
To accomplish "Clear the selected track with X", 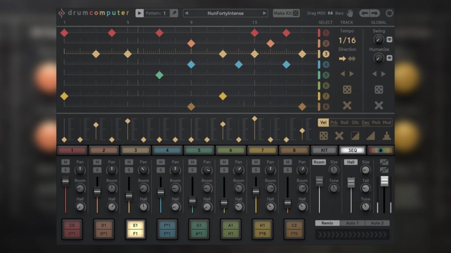I will [347, 105].
